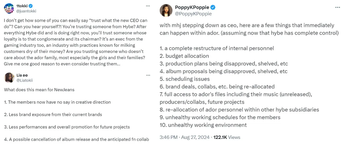
Task: Click PoppyKPoppie's profile avatar
Action: (x=166, y=11)
